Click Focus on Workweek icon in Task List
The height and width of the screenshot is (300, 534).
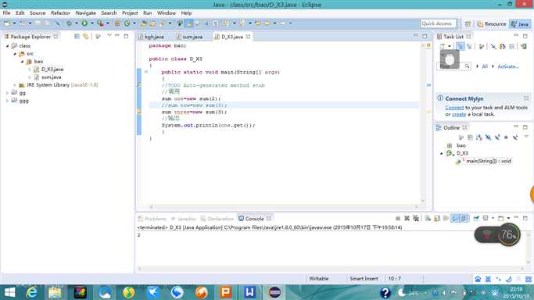(481, 47)
